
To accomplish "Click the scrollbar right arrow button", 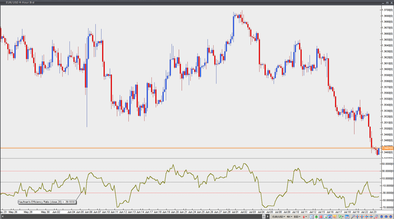I will [268, 217].
